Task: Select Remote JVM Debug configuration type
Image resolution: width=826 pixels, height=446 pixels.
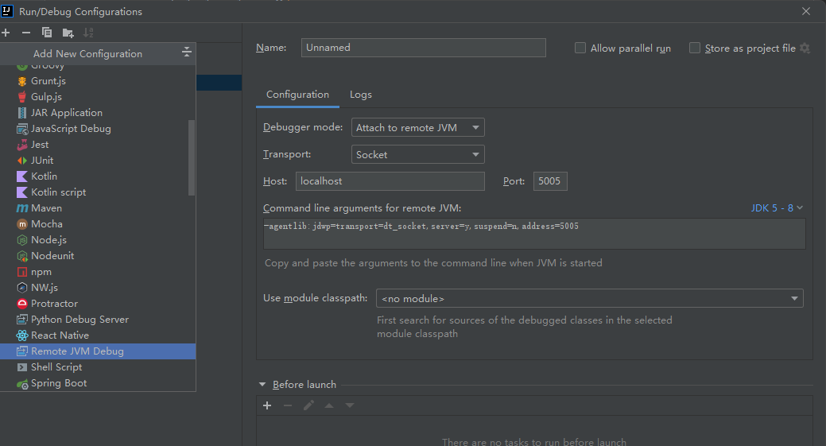Action: click(x=98, y=351)
